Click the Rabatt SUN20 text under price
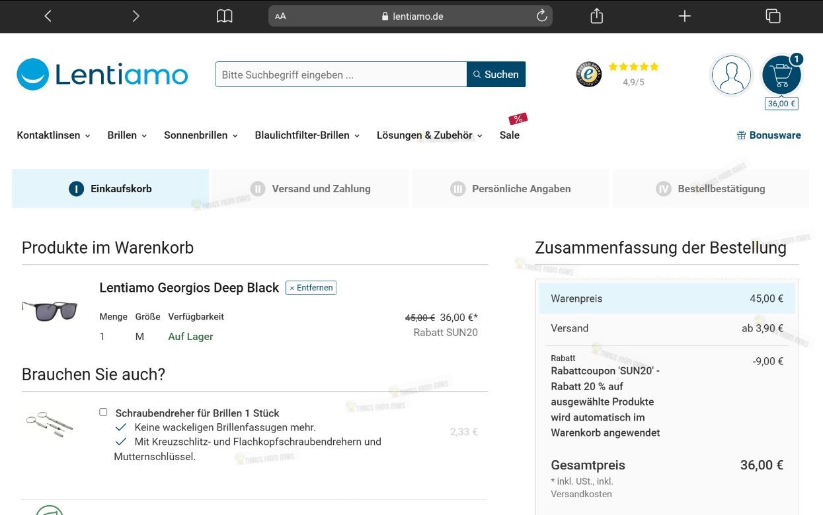 point(446,333)
